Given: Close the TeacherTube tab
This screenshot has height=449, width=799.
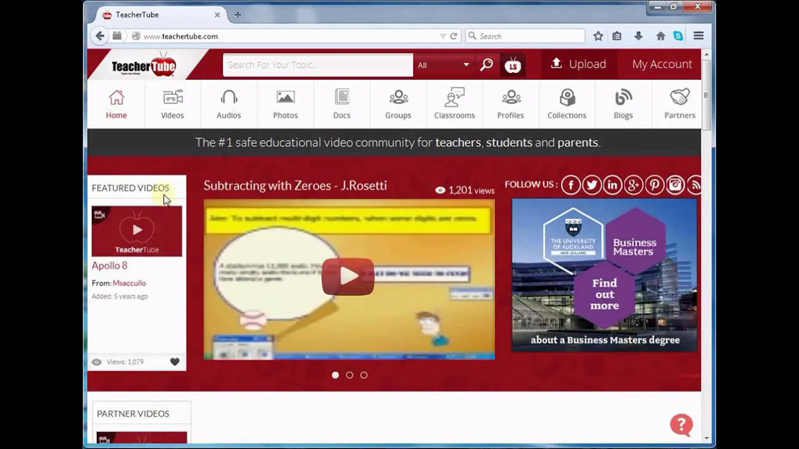Looking at the screenshot, I should pos(217,14).
